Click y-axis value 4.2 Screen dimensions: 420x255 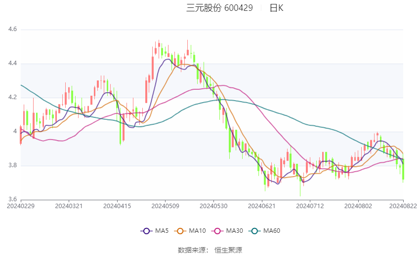pyautogui.click(x=12, y=97)
